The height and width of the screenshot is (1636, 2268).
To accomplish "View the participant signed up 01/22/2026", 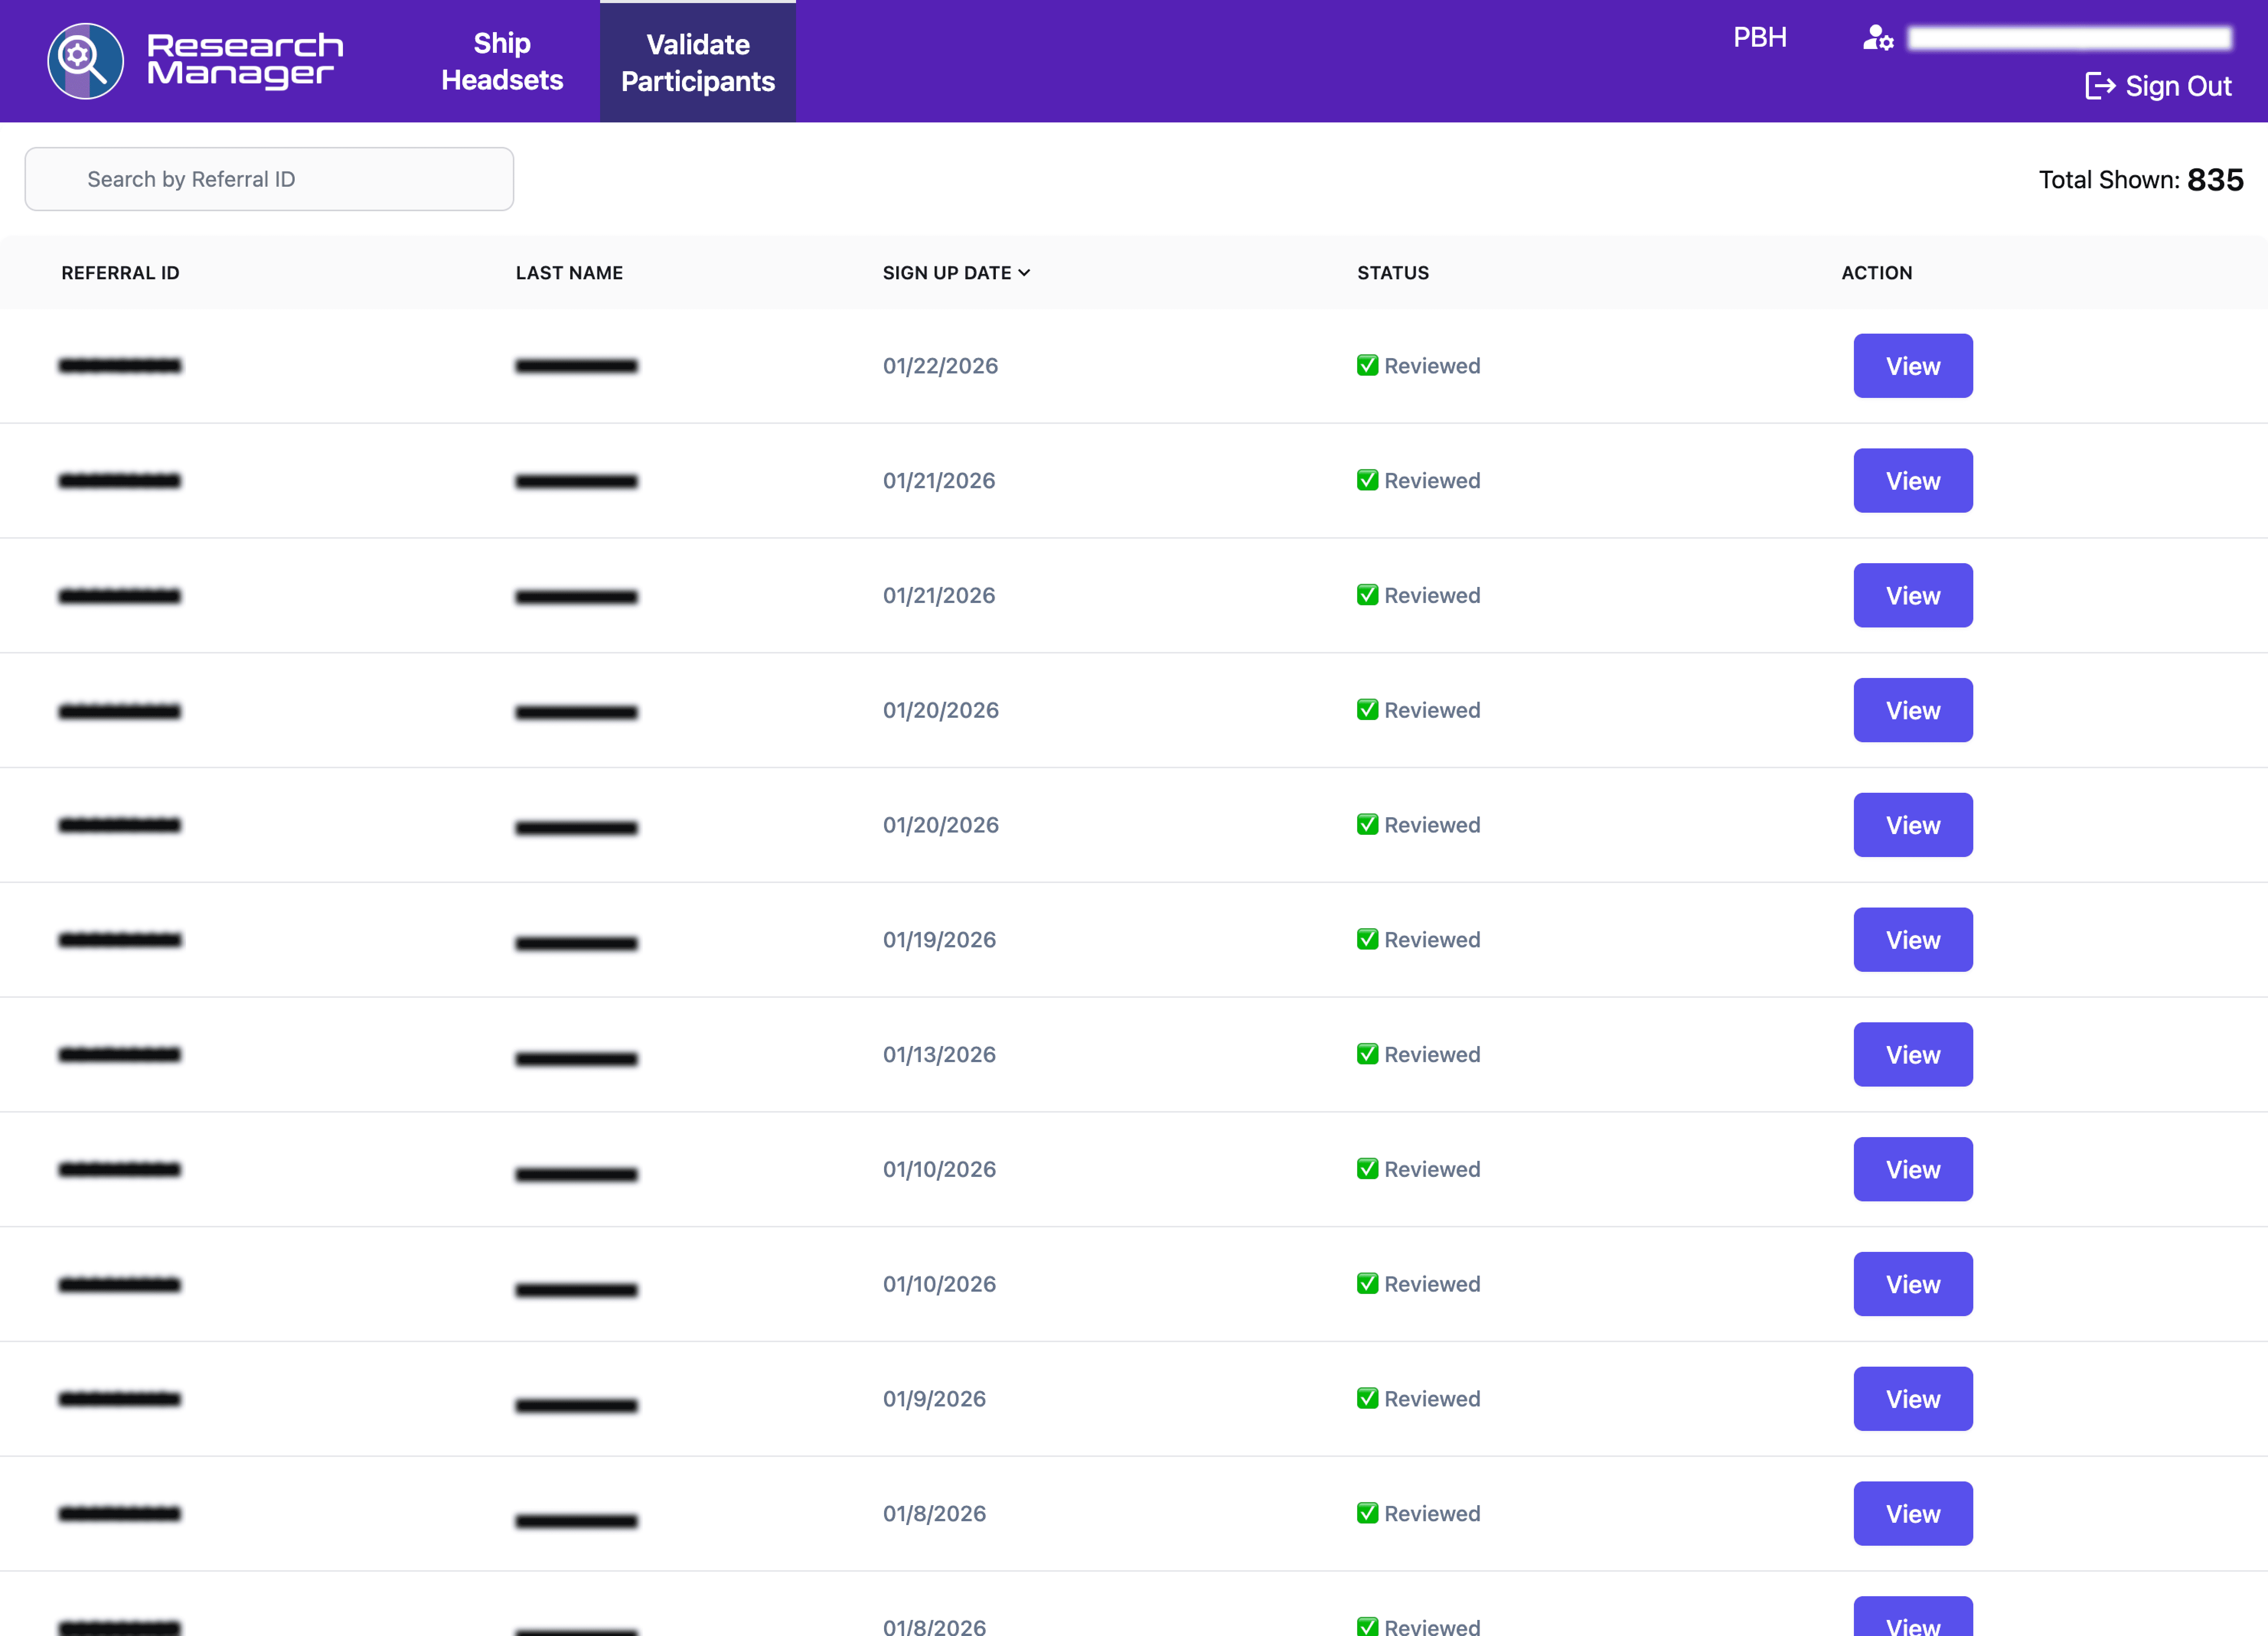I will (1912, 366).
